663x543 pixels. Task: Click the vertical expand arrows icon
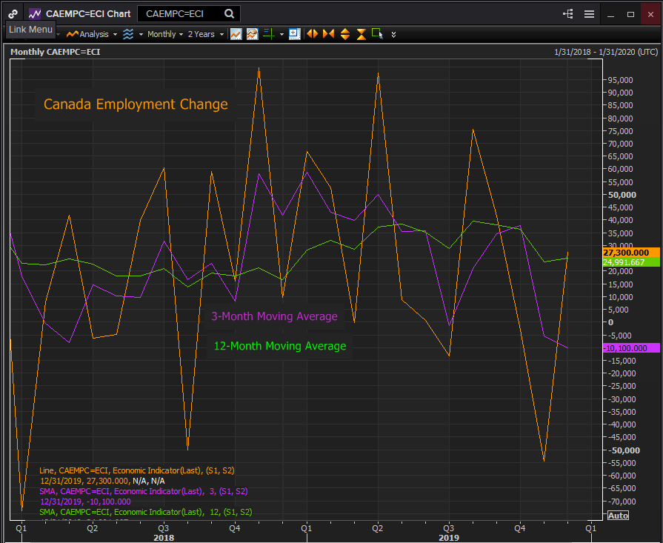(x=344, y=34)
